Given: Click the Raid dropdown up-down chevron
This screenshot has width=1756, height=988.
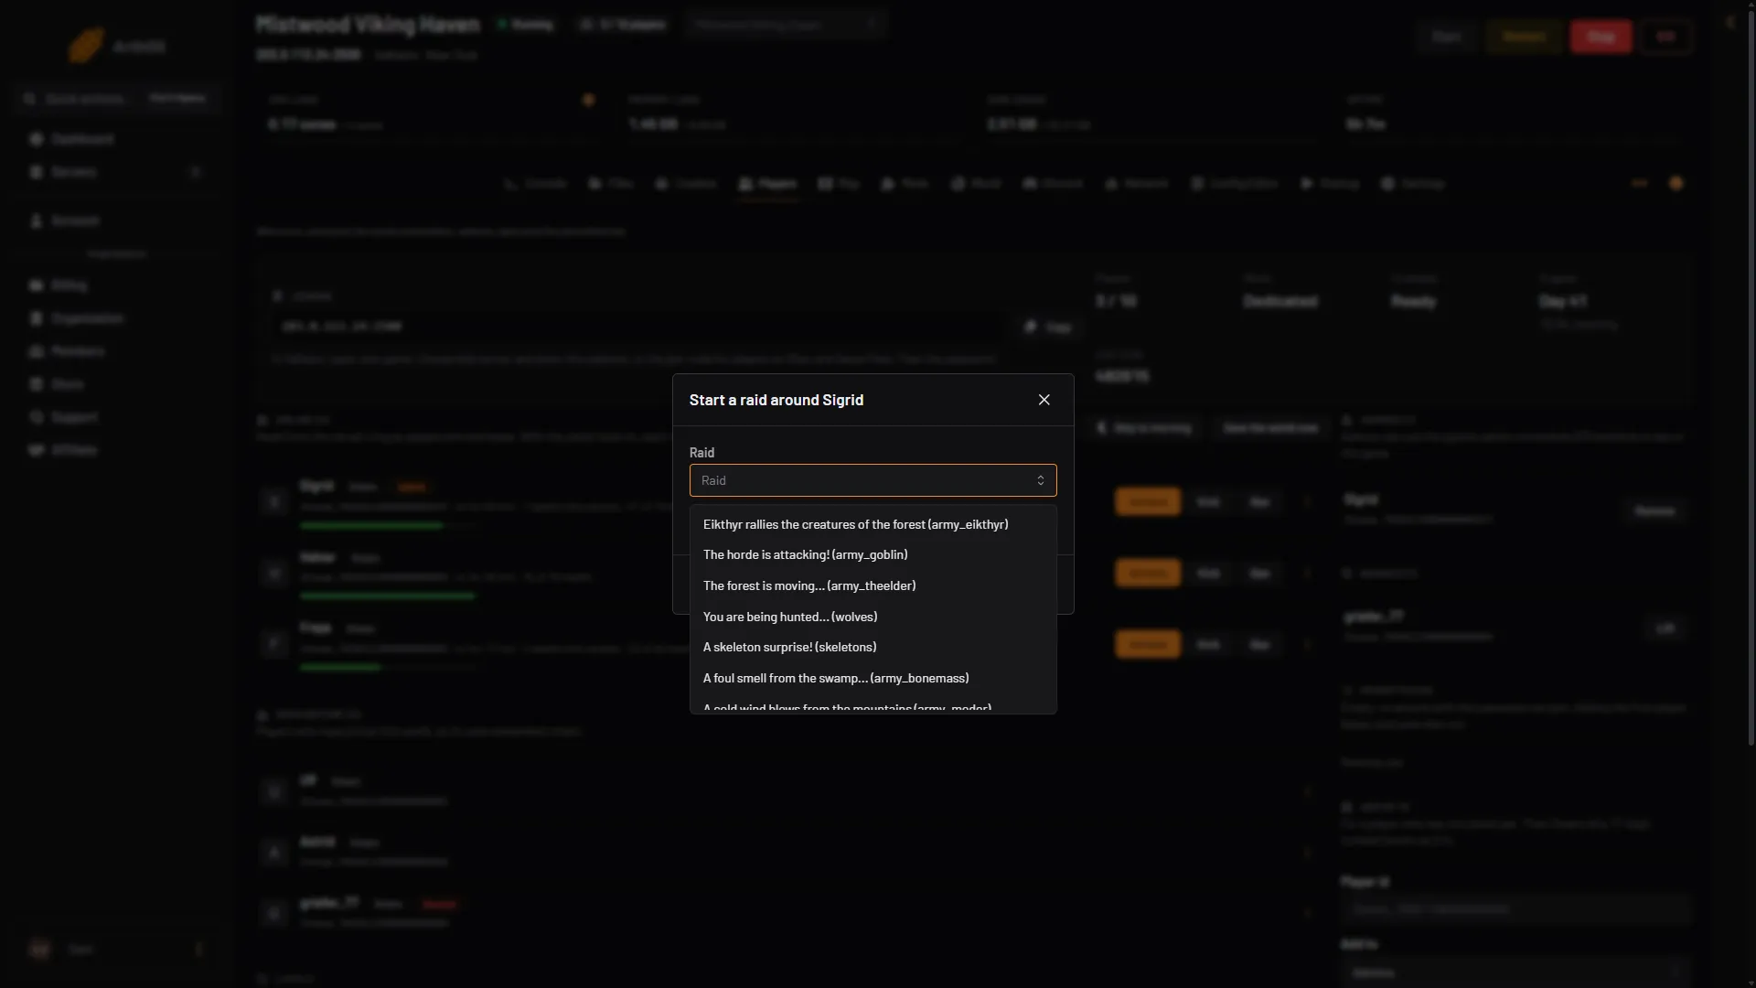Looking at the screenshot, I should tap(1040, 480).
